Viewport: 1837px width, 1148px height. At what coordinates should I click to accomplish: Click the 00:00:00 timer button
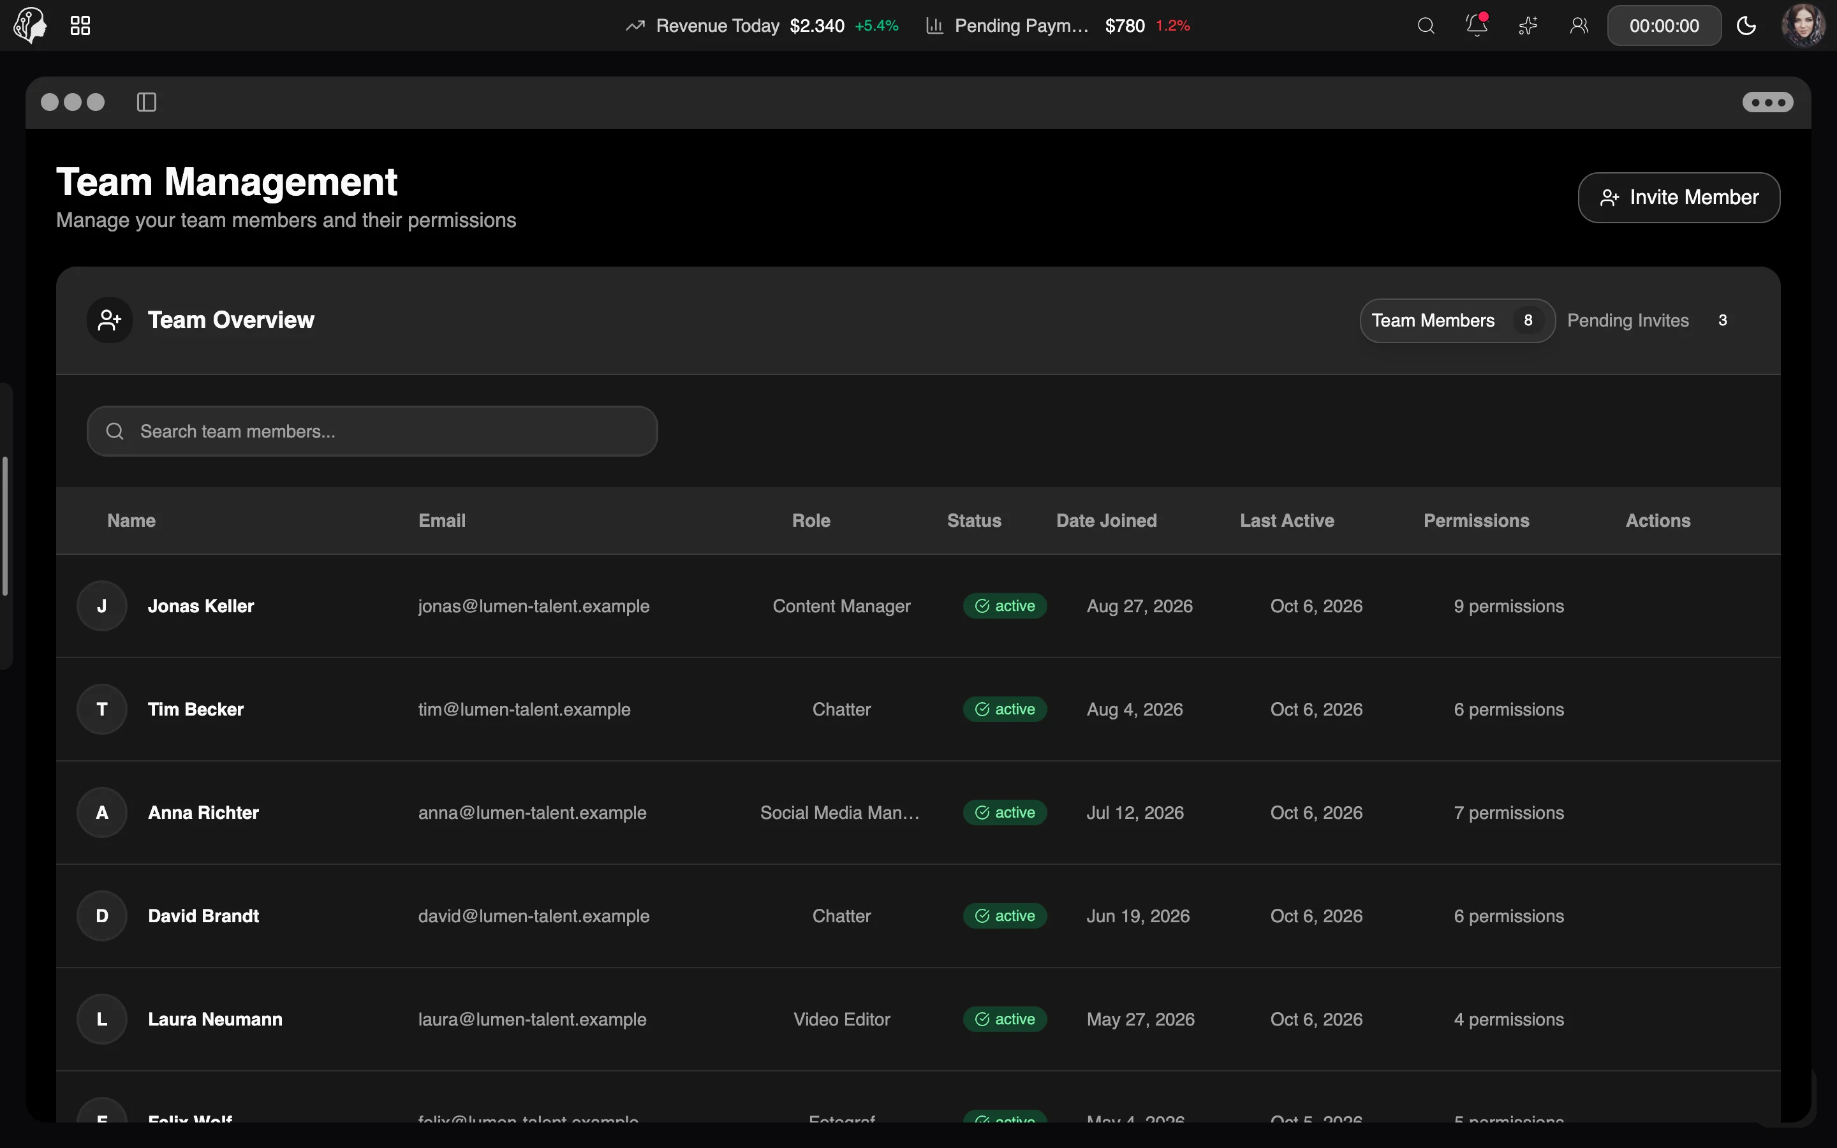click(x=1664, y=26)
